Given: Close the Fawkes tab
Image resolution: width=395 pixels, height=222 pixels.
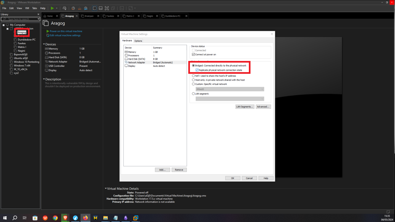Looking at the screenshot, I should pyautogui.click(x=118, y=16).
